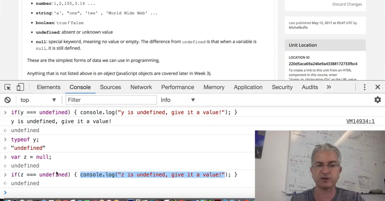
Task: Open the Audits tab
Action: click(310, 87)
